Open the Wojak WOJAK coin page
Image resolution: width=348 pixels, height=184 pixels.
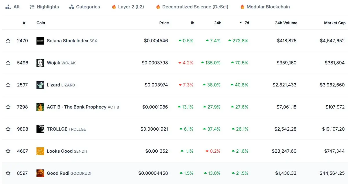pyautogui.click(x=61, y=63)
